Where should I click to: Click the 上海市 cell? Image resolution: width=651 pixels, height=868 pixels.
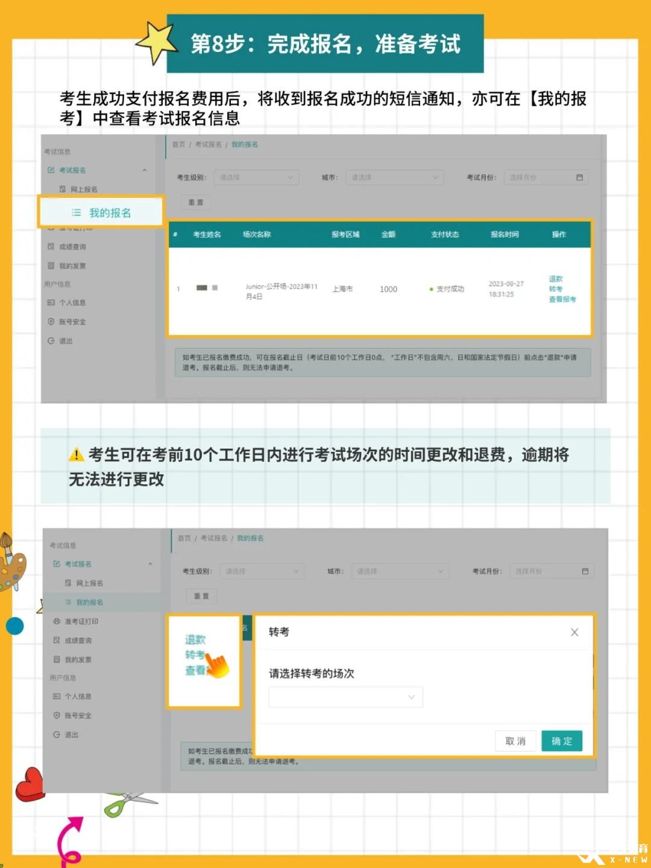tap(342, 290)
